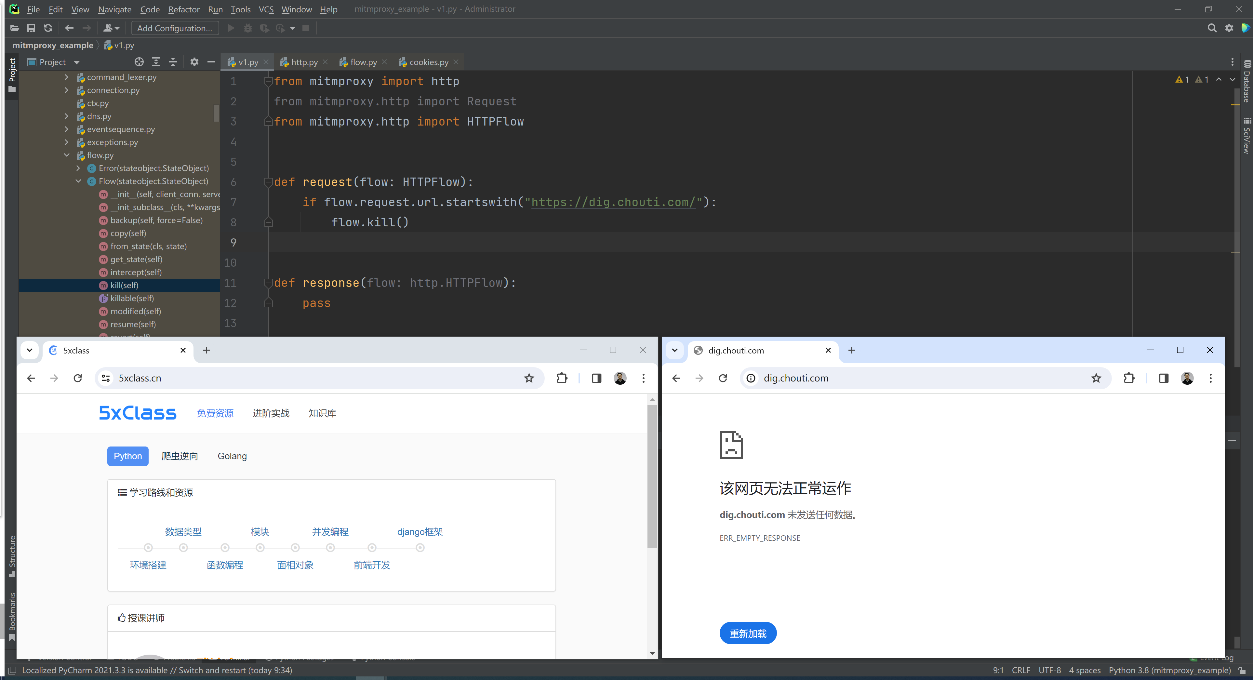Image resolution: width=1253 pixels, height=680 pixels.
Task: Click the editor tabs more options icon
Action: point(1232,62)
